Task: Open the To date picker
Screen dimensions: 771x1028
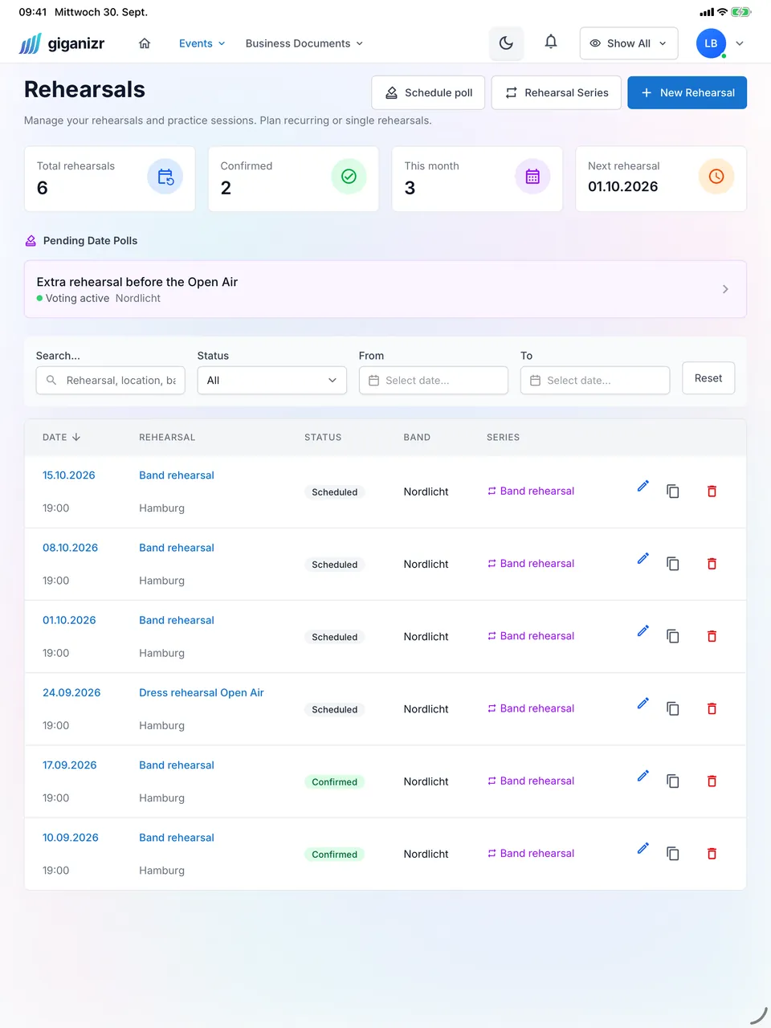Action: click(595, 380)
